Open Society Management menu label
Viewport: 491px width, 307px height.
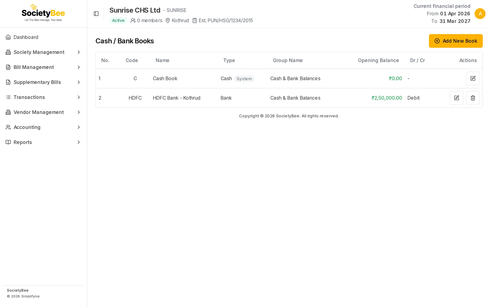point(39,52)
